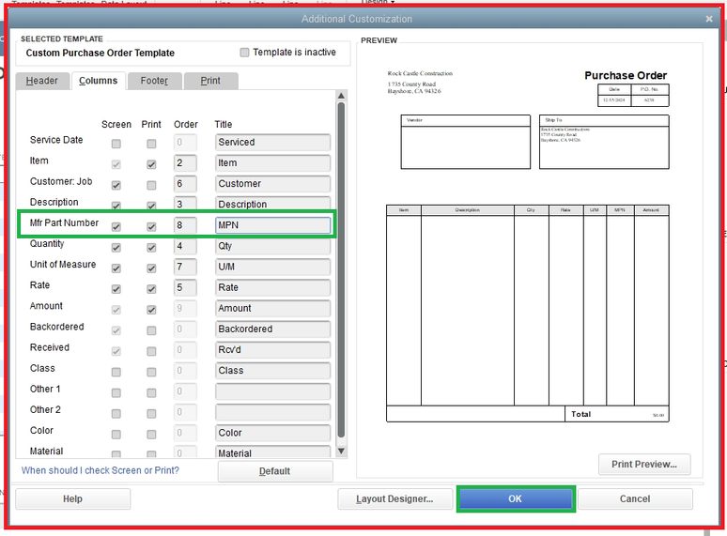Screen dimensions: 727x536
Task: Uncheck Rate Screen checkbox
Action: [116, 289]
